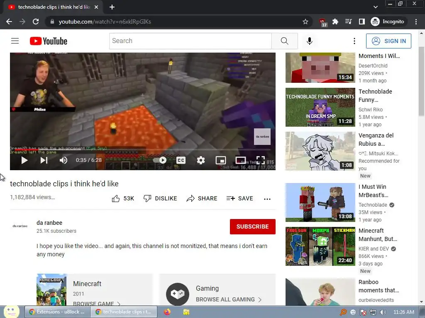The width and height of the screenshot is (425, 318).
Task: Like the video with thumbs up
Action: point(123,198)
